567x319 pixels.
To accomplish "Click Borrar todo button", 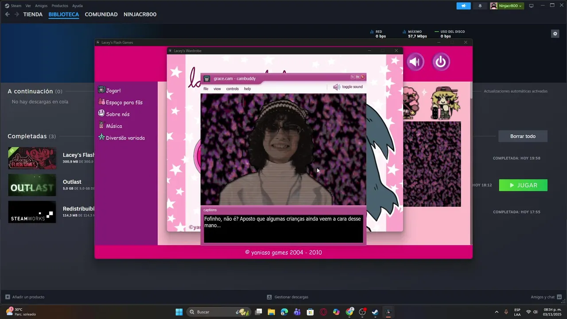I will [523, 136].
